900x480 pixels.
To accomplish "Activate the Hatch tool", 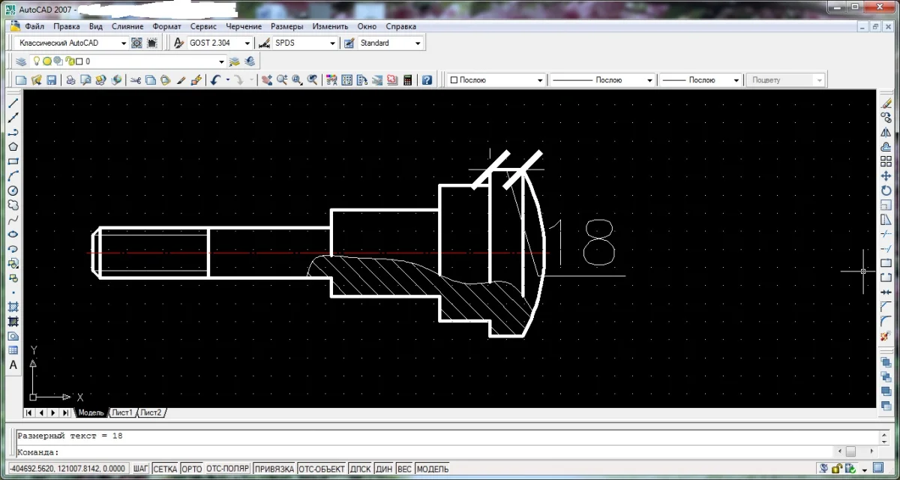I will [13, 307].
